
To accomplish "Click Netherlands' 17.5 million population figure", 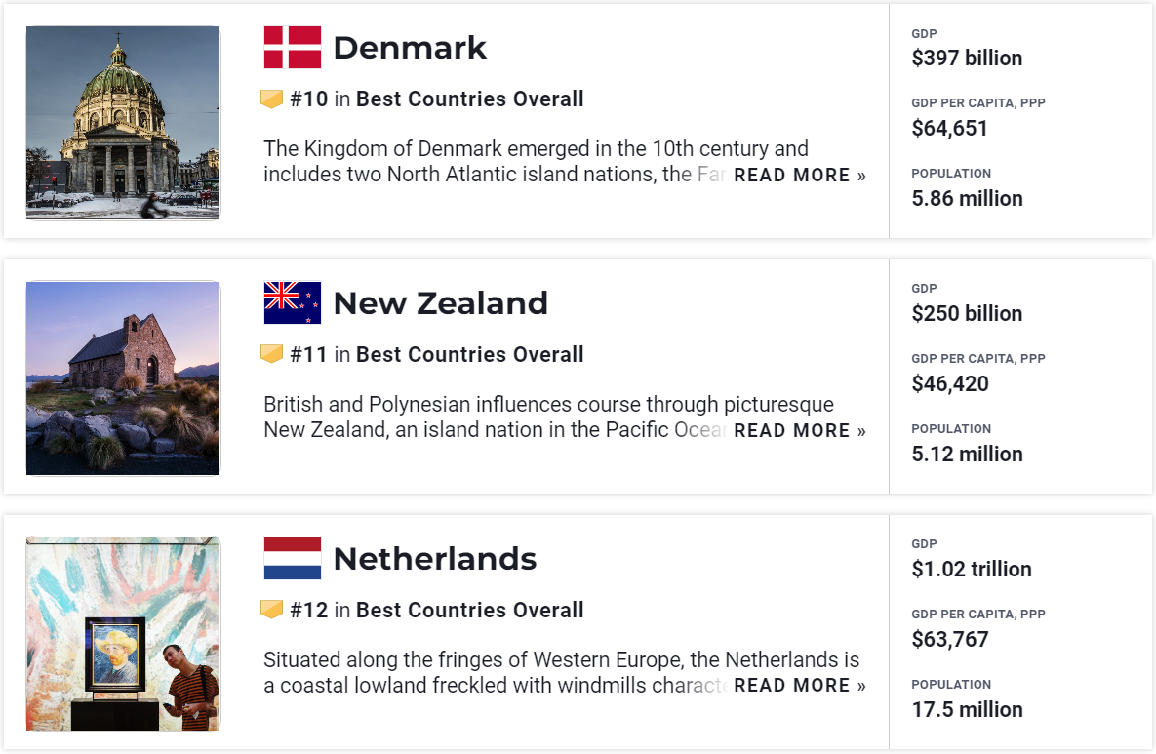I will [x=968, y=710].
